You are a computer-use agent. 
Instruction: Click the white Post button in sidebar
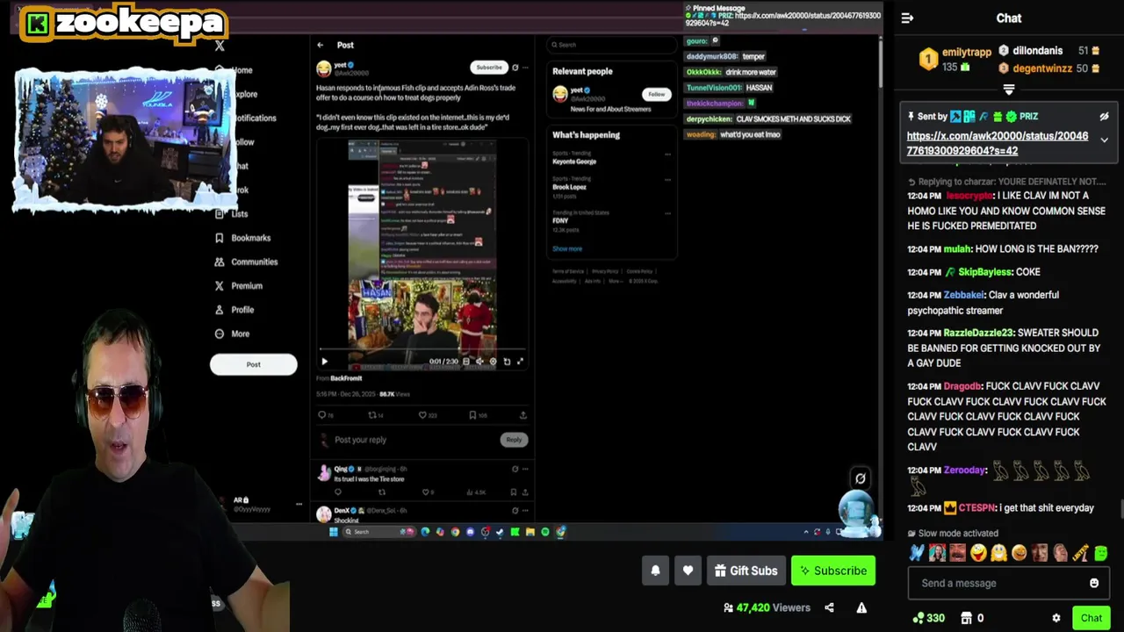click(253, 364)
